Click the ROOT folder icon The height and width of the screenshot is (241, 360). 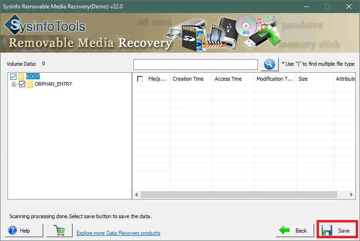pos(21,76)
